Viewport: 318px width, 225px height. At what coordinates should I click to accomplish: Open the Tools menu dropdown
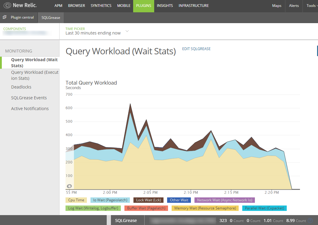click(x=312, y=6)
